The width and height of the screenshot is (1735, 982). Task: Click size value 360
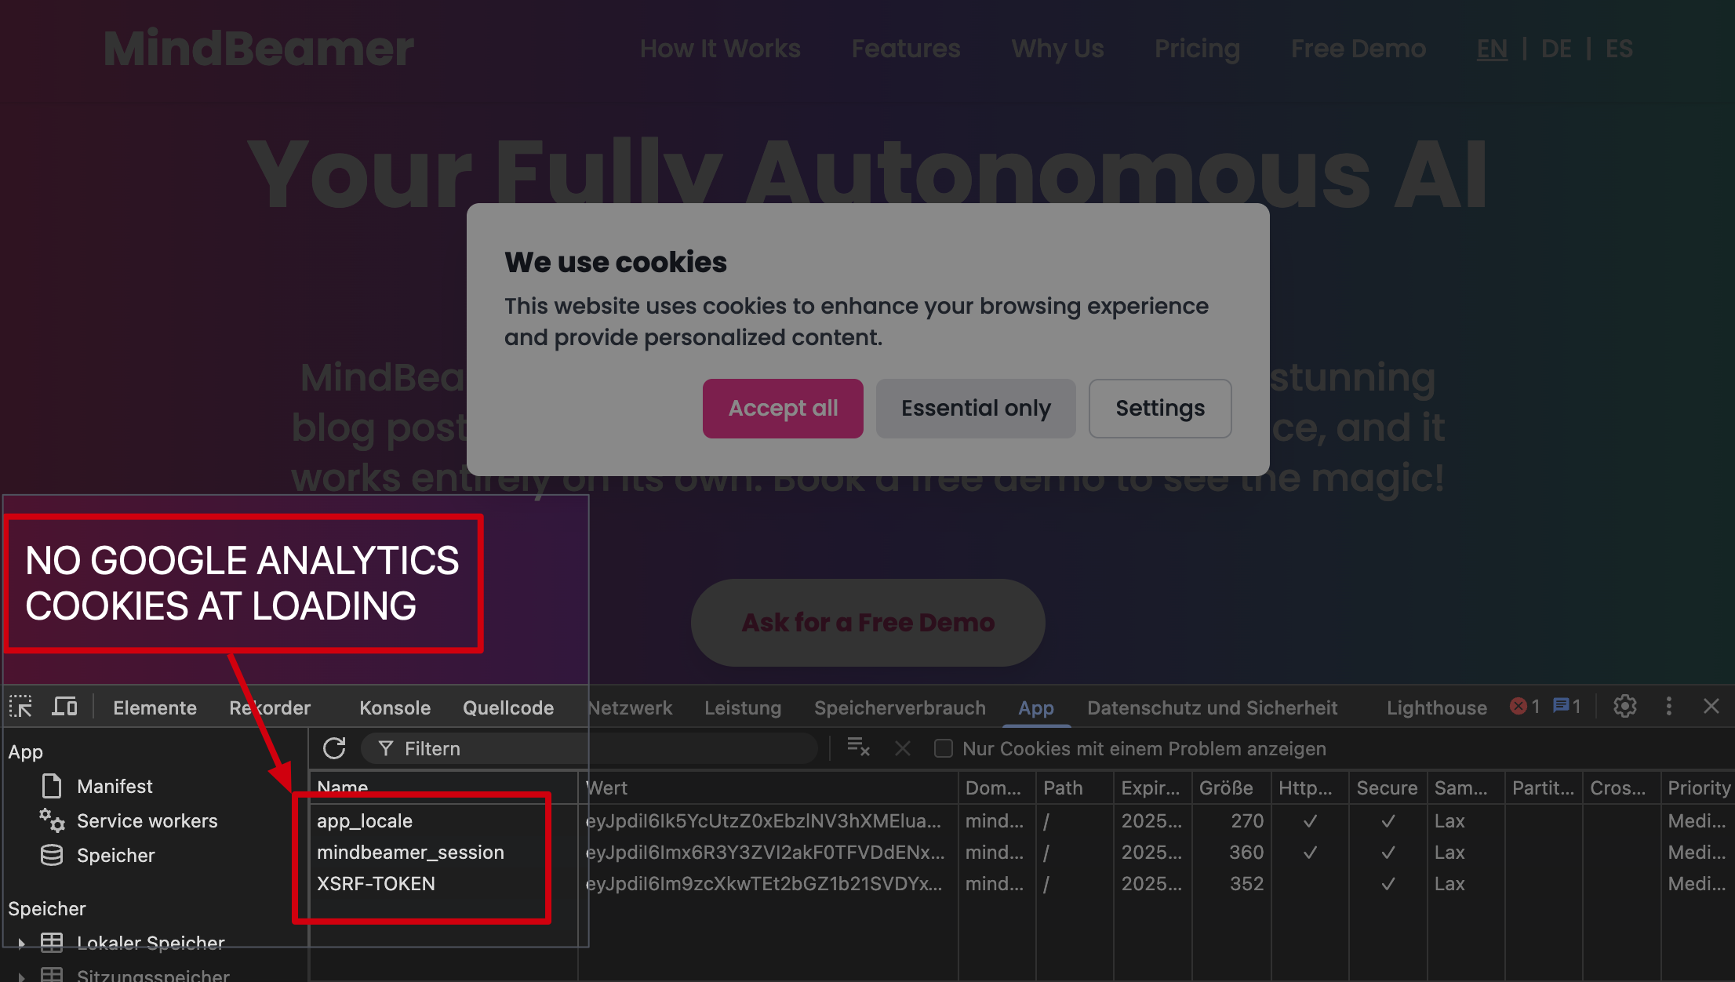tap(1246, 853)
